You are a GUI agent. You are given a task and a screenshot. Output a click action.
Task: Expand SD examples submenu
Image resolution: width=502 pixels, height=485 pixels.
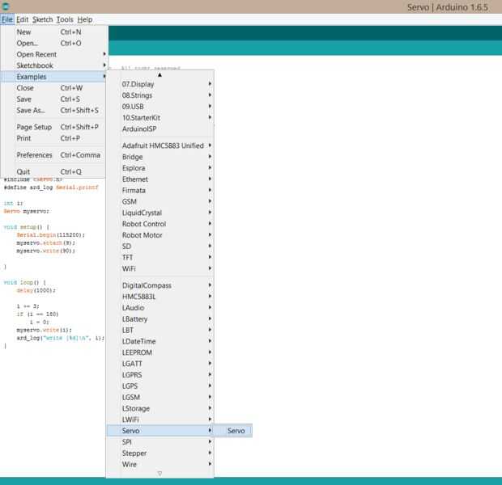(x=160, y=247)
